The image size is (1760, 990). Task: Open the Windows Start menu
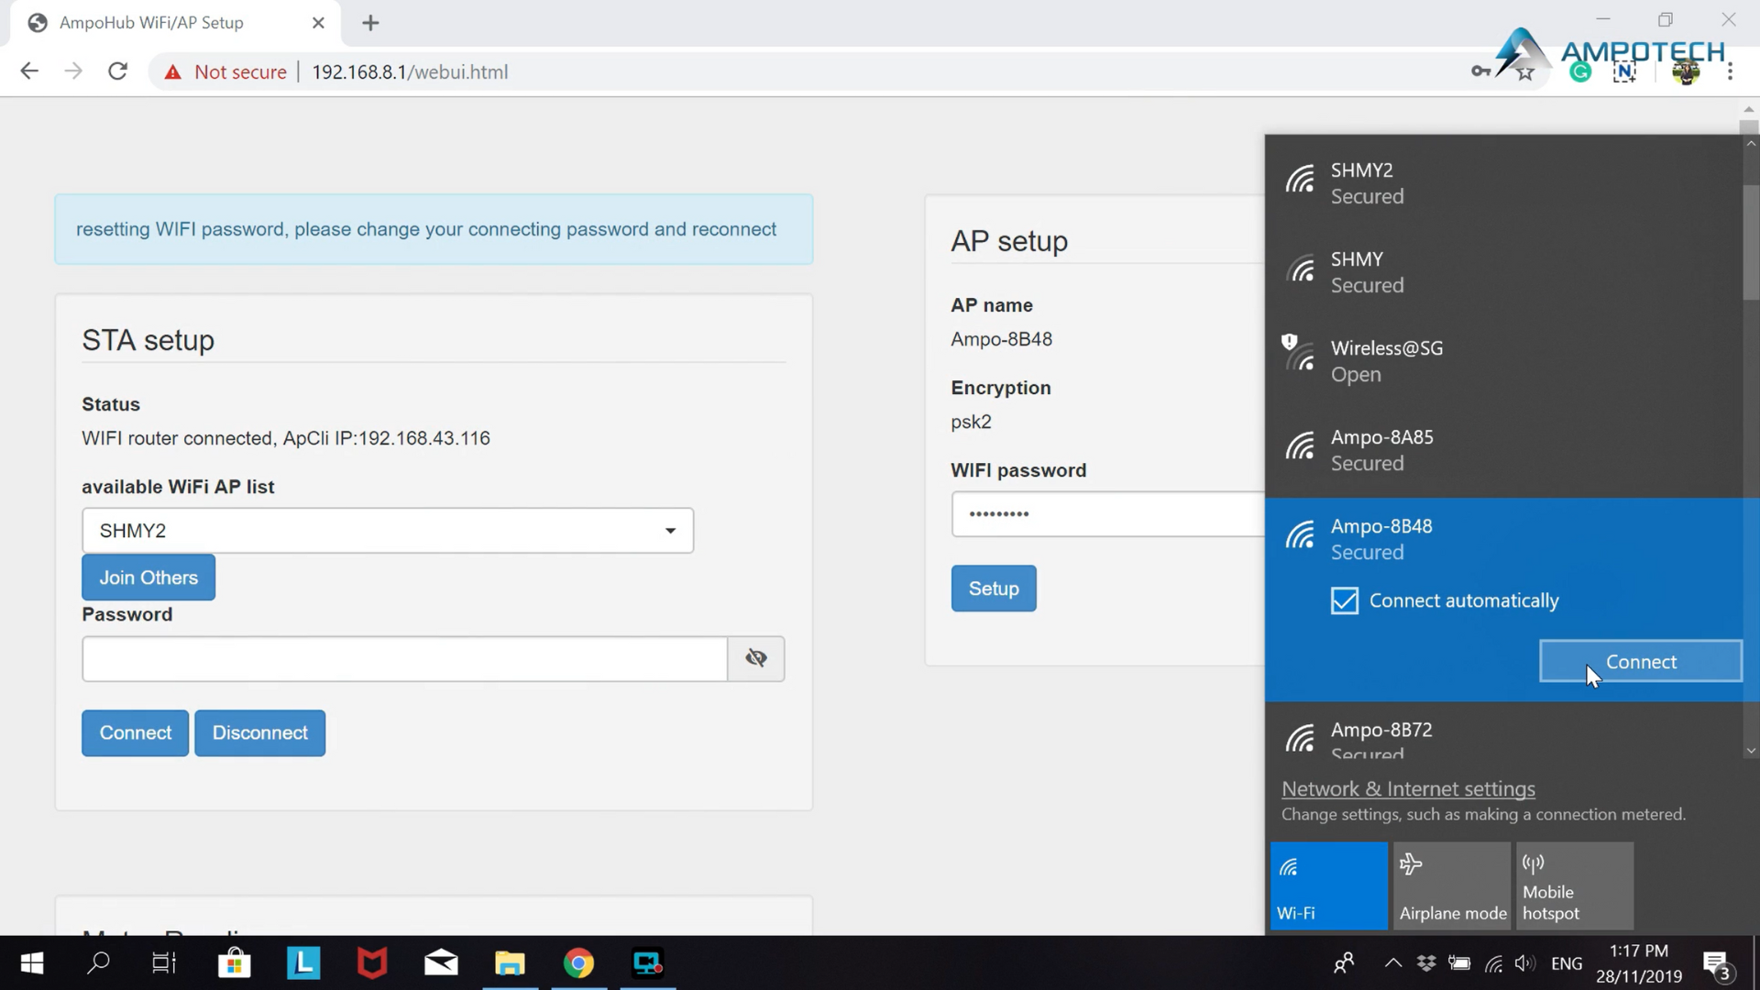(31, 963)
